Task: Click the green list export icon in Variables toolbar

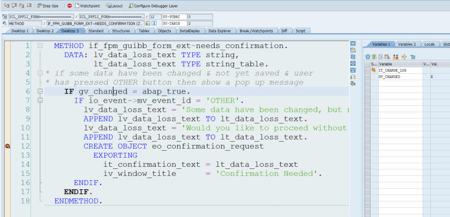Action: point(374,57)
